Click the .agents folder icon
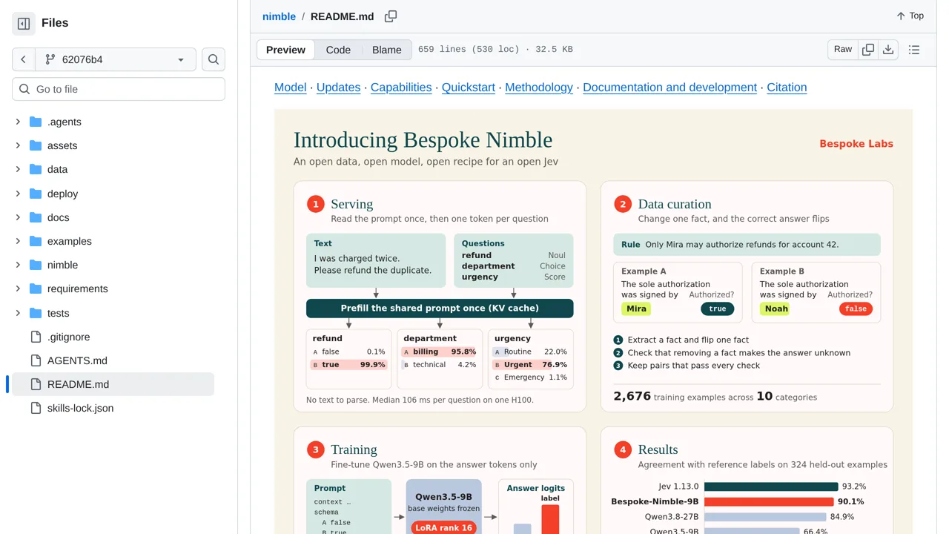 click(36, 122)
